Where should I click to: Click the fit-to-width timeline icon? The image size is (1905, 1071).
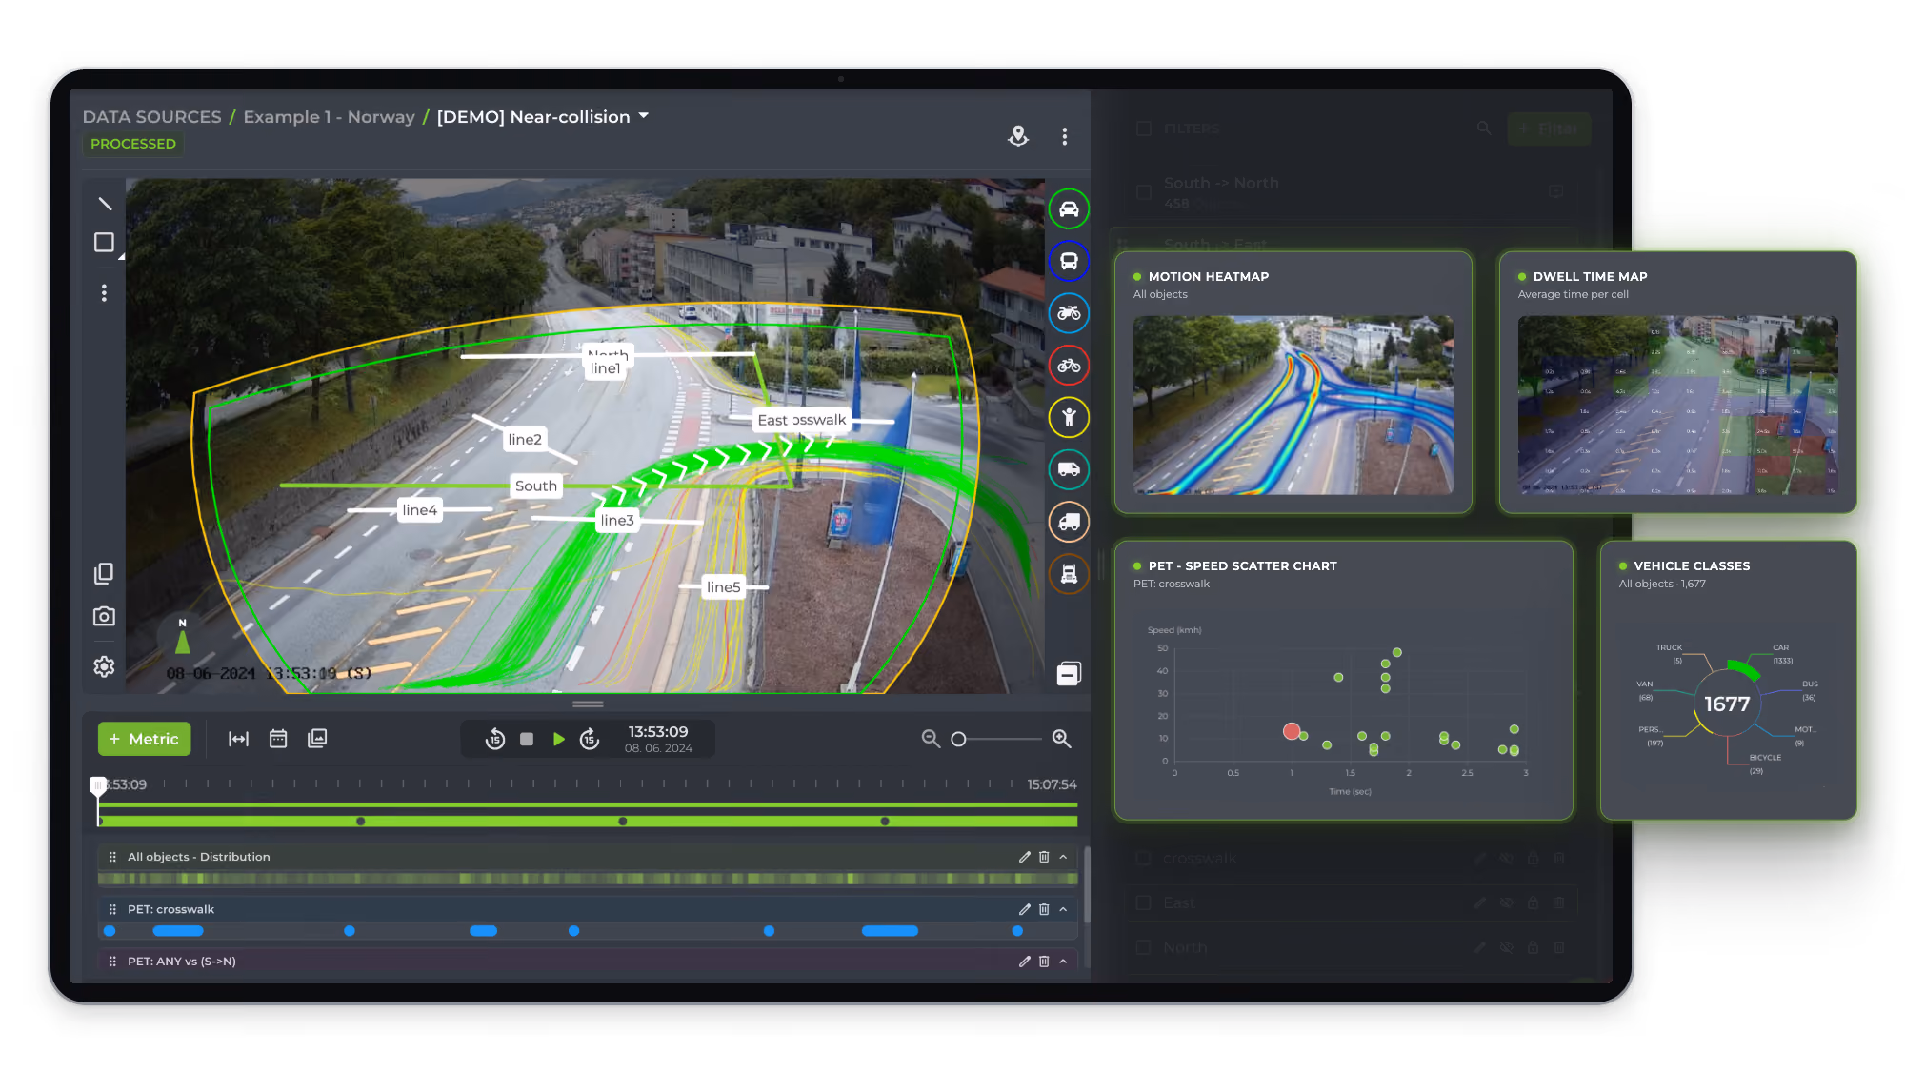pyautogui.click(x=239, y=739)
